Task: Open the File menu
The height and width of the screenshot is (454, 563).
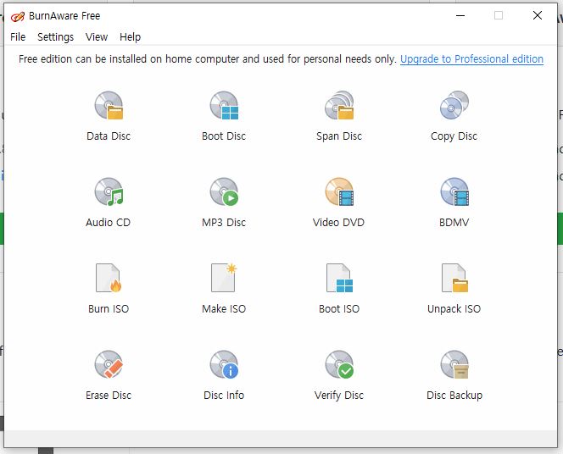Action: point(18,37)
